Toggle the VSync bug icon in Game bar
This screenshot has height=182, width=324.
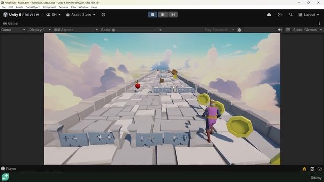coord(239,30)
